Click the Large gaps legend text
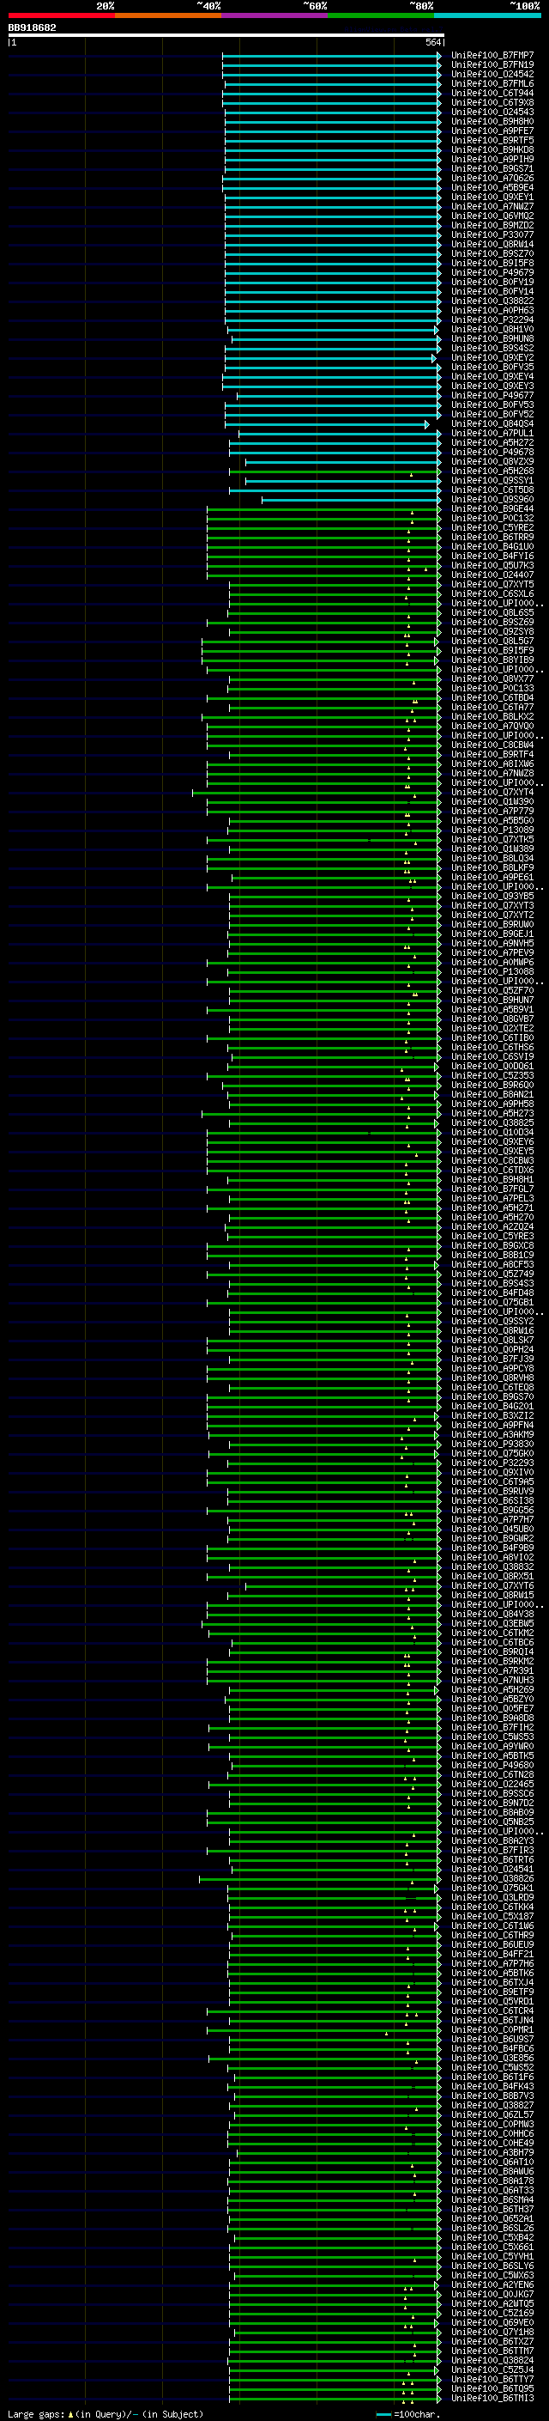The width and height of the screenshot is (549, 2421). 106,2413
